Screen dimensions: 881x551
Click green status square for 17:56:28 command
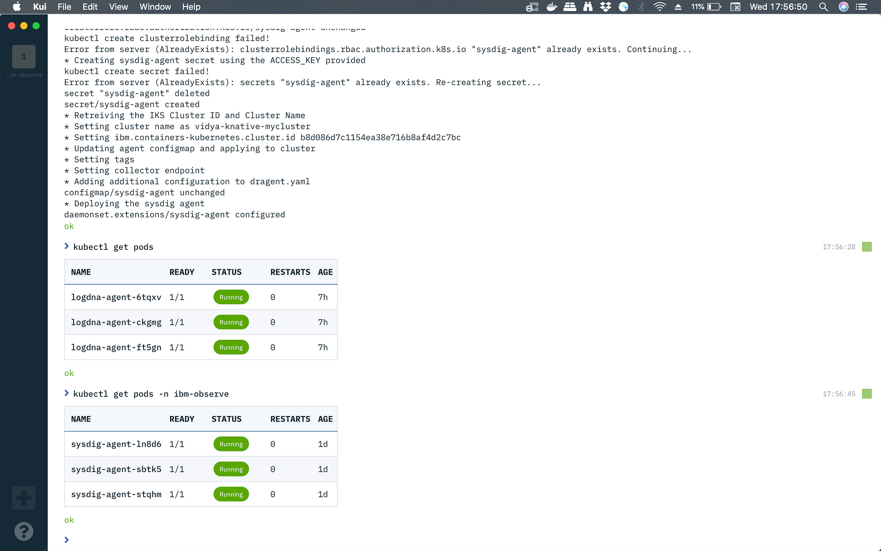tap(867, 247)
